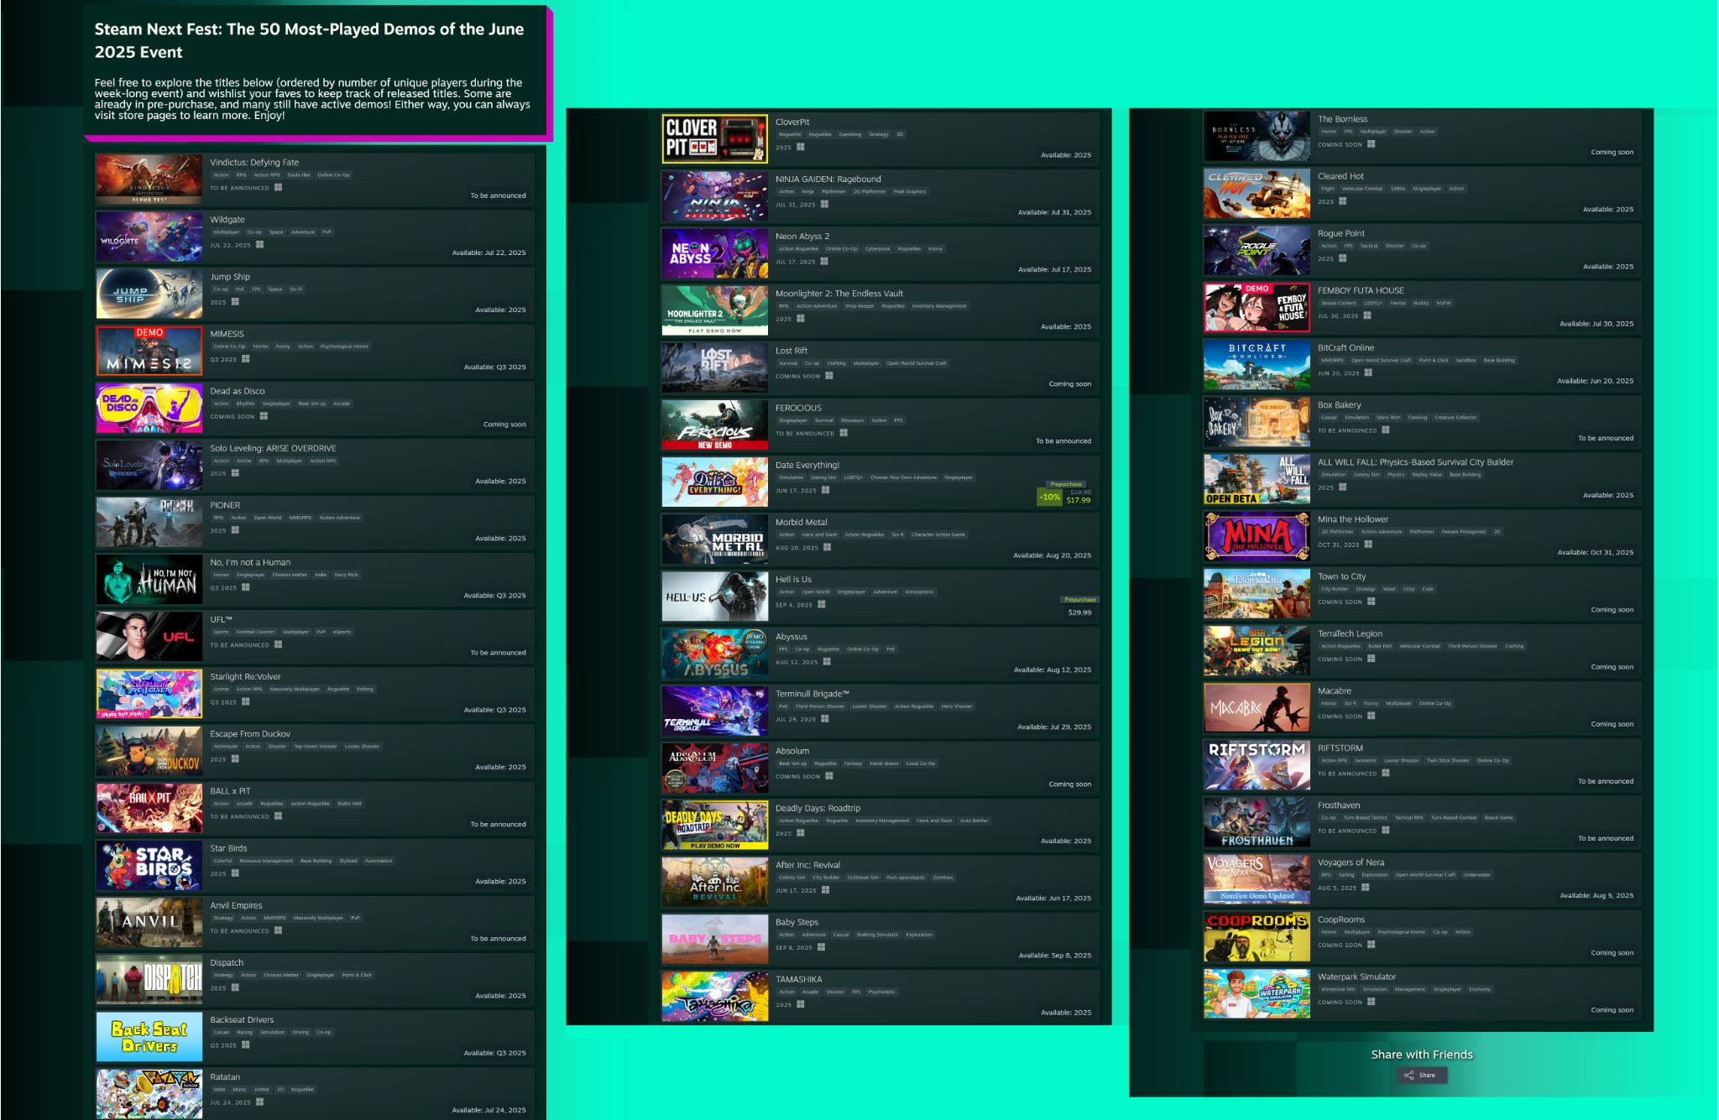The width and height of the screenshot is (1719, 1120).
Task: Click the Windows icon in the RIFTSTORM row
Action: [x=1386, y=774]
